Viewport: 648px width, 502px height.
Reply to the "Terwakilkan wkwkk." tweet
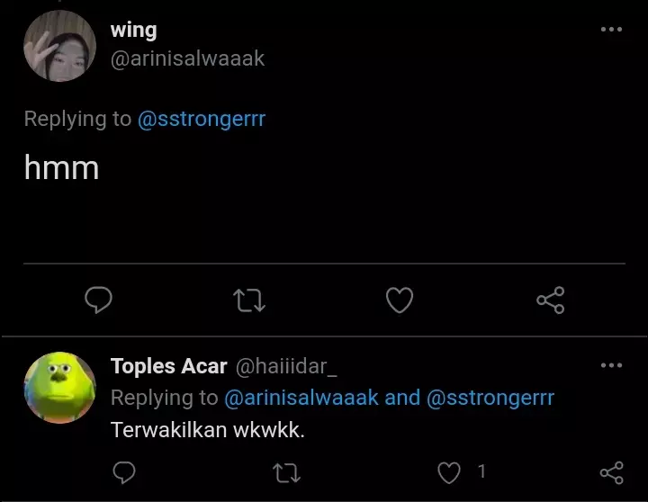coord(125,471)
